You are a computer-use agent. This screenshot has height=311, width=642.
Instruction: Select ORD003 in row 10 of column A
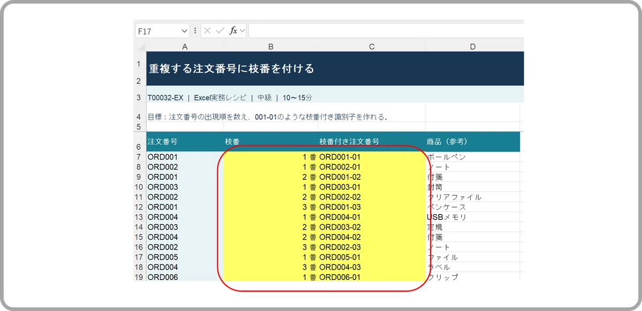tap(185, 187)
